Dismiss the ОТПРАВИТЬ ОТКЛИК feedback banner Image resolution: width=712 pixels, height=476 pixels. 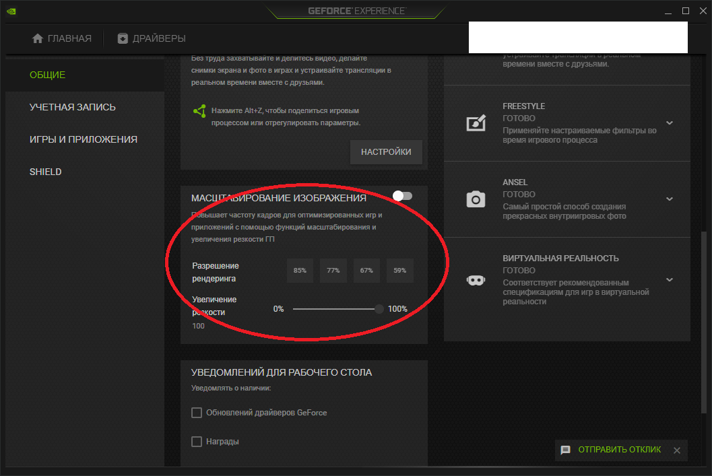(x=677, y=450)
